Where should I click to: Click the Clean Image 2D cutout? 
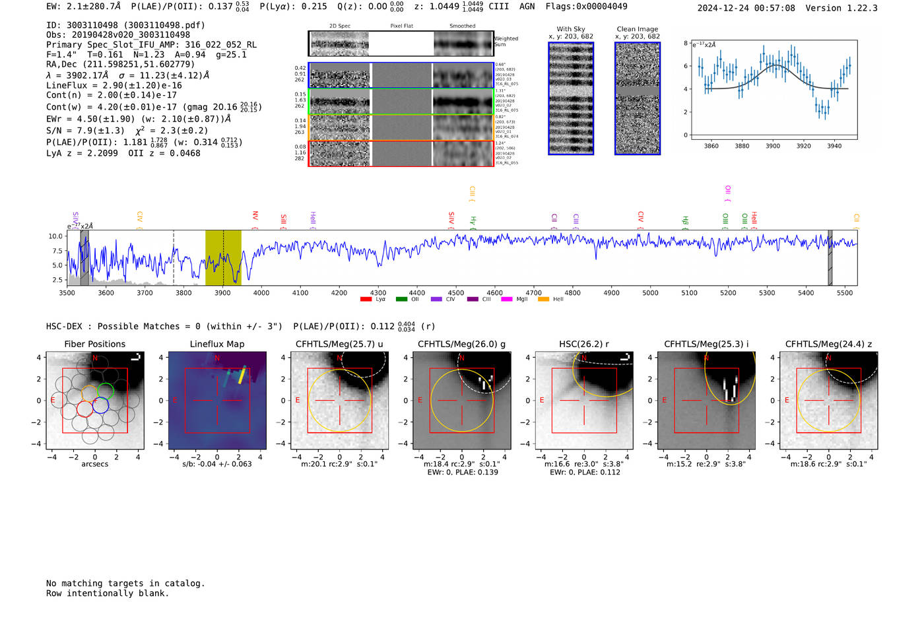(638, 98)
